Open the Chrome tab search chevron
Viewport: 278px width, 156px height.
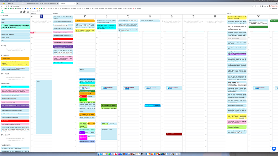(276, 4)
